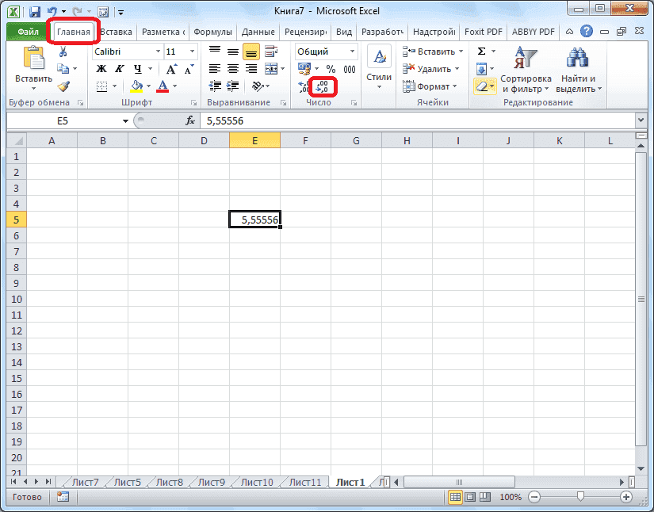Image resolution: width=654 pixels, height=512 pixels.
Task: Open the font color (А) swatch
Action: tap(163, 86)
